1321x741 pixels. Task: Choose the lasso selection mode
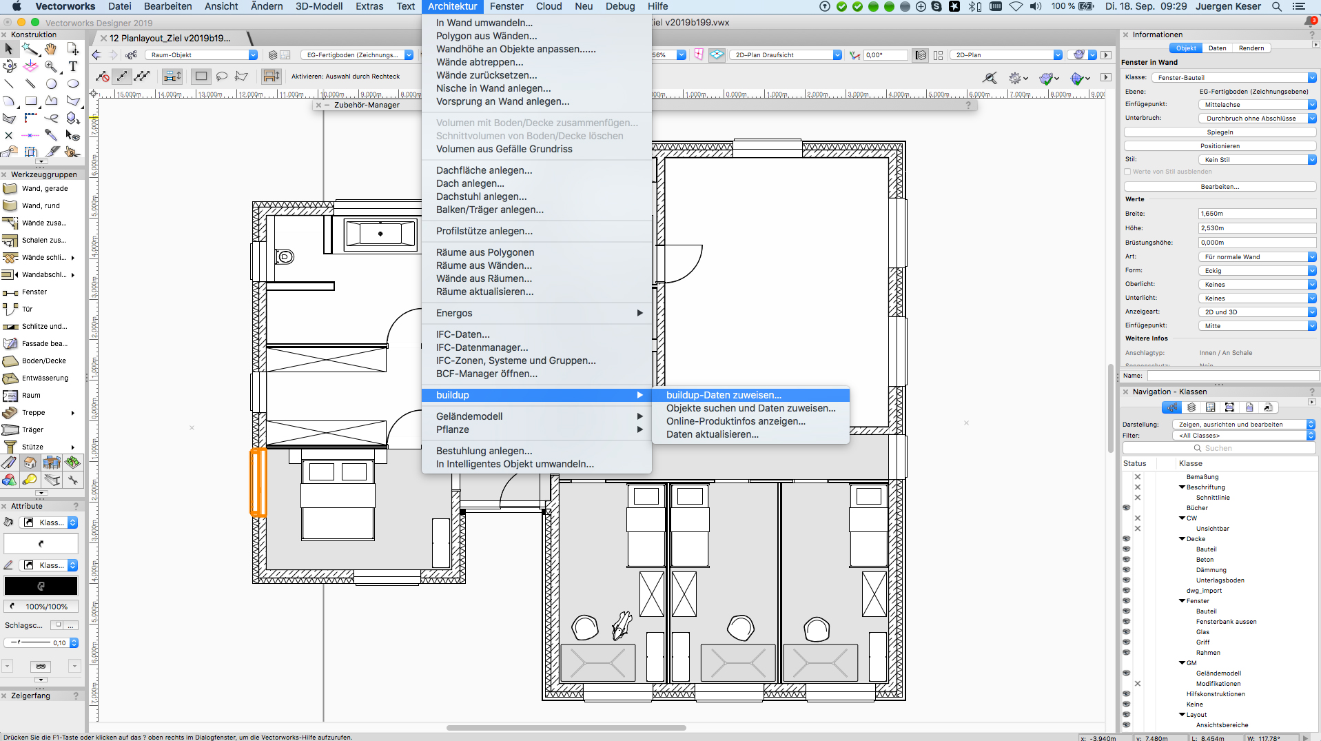(x=221, y=76)
